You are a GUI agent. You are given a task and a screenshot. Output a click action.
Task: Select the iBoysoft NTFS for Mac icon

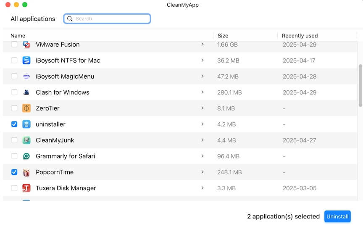point(26,60)
